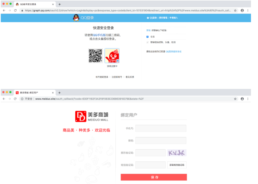258x184 pixels.
Task: Click 帐号密码登录 link
Action: [102, 77]
